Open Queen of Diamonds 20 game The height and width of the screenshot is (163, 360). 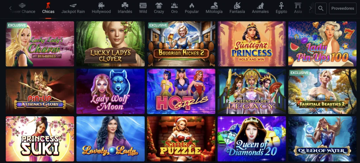point(252,139)
